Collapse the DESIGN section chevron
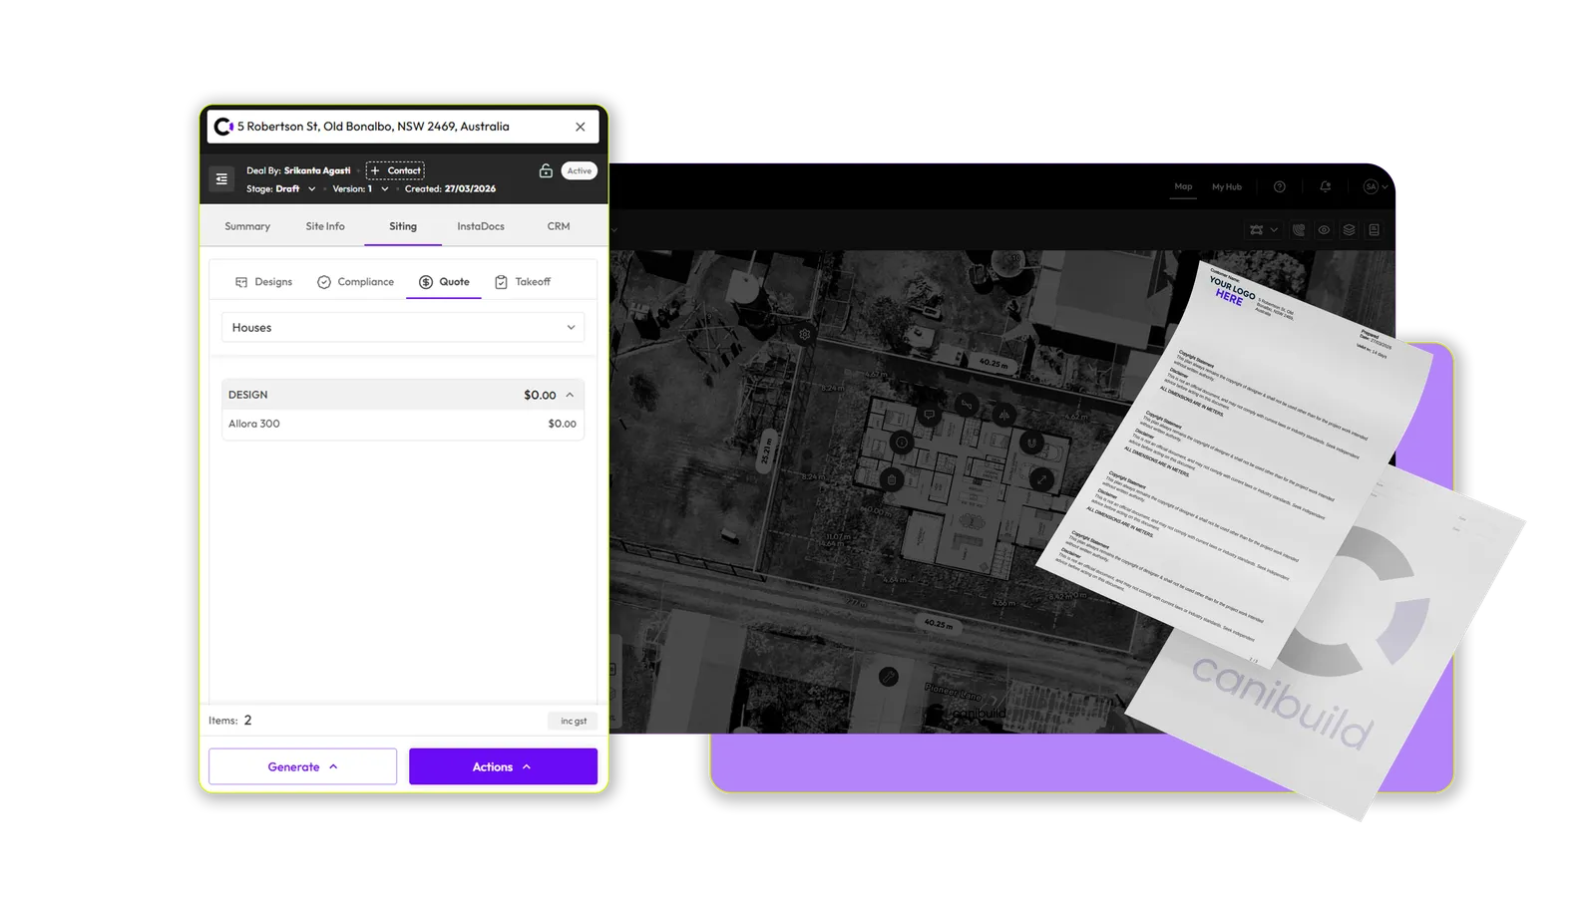1596x897 pixels. click(570, 395)
